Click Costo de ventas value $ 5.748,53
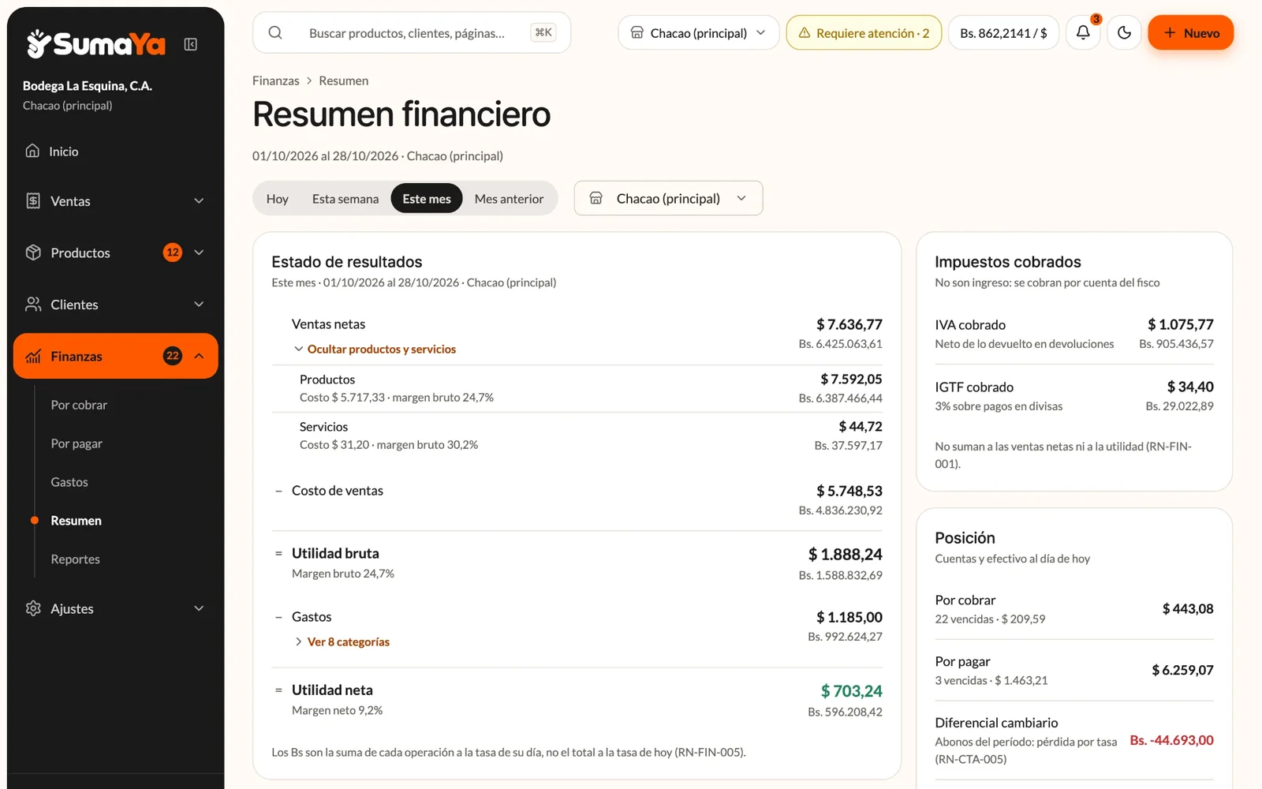 point(849,491)
